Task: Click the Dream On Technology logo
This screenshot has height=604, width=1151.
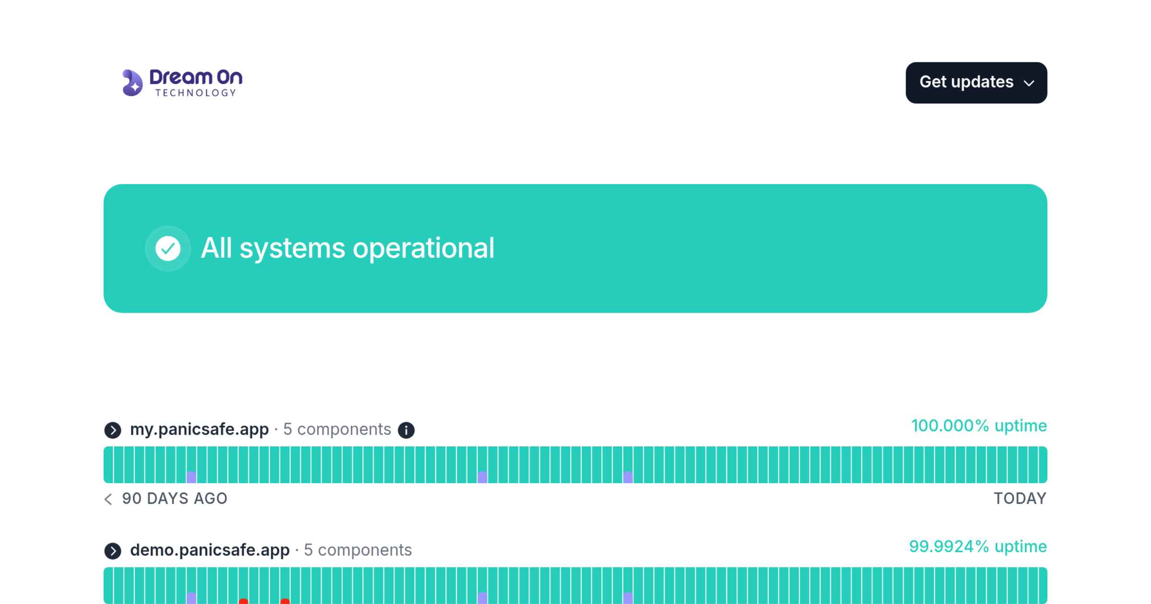Action: tap(182, 82)
